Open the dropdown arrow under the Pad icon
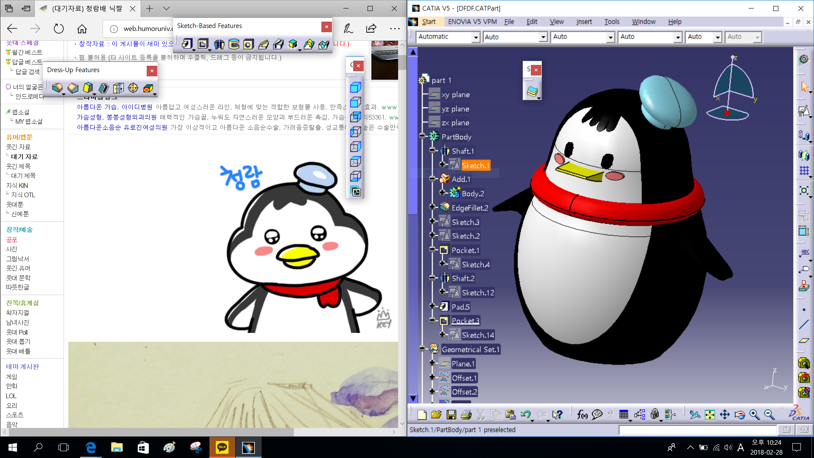The image size is (814, 458). [194, 50]
